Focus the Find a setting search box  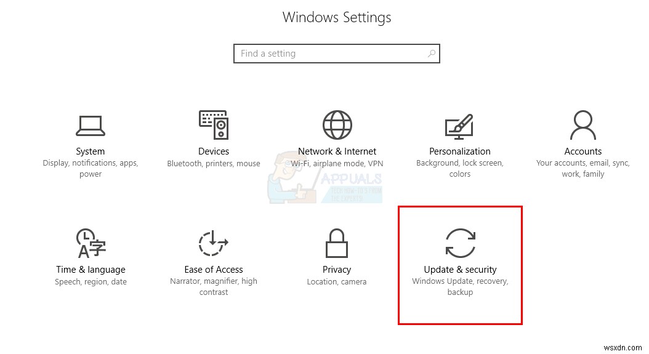336,54
